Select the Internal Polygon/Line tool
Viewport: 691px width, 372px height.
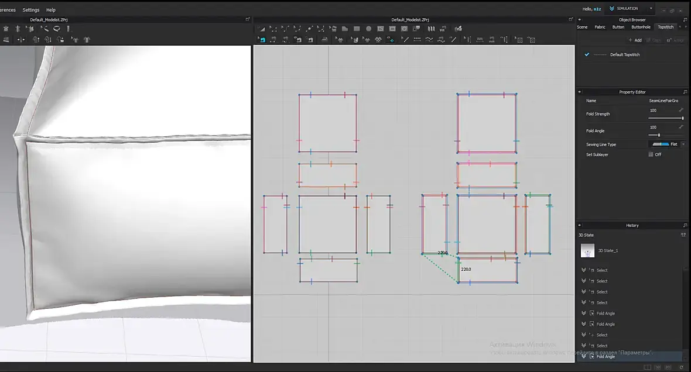coord(380,29)
